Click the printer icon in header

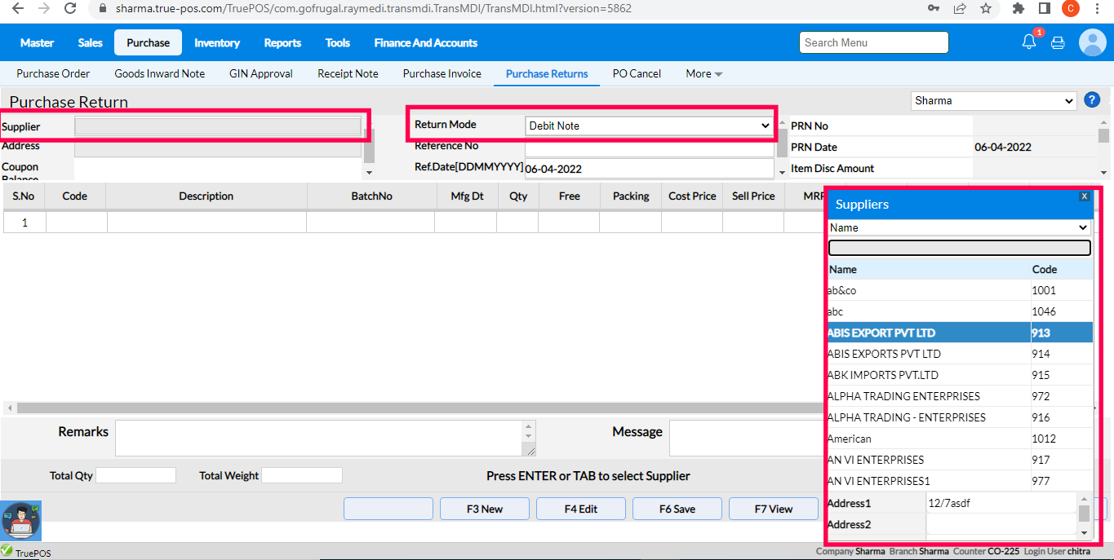[x=1058, y=43]
